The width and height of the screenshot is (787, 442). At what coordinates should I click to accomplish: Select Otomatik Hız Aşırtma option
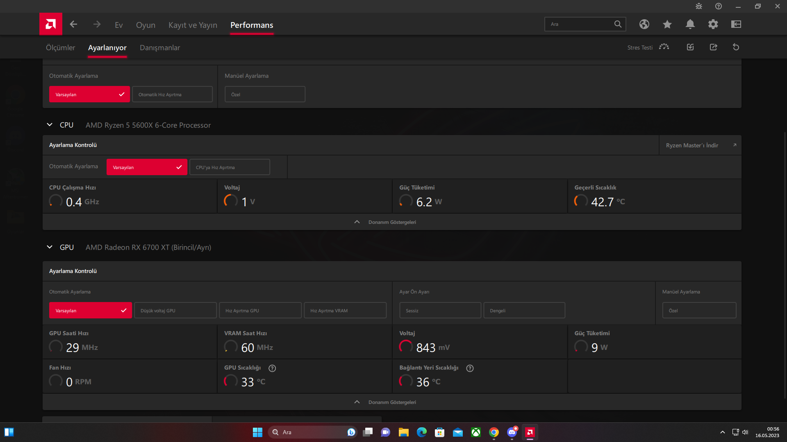point(172,94)
